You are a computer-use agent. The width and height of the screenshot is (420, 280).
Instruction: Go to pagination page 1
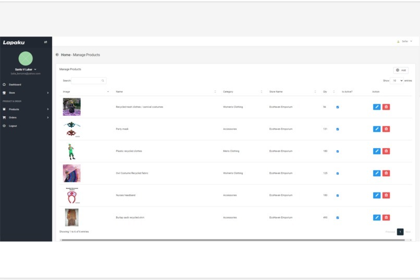[x=400, y=232]
